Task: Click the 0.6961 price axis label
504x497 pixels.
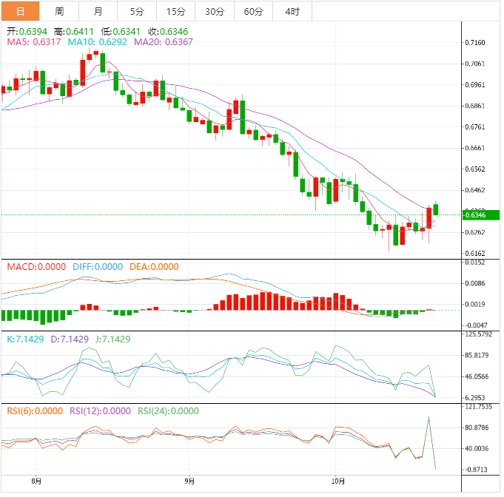Action: click(x=475, y=85)
